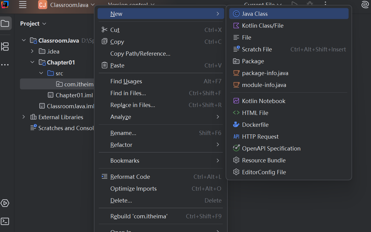
Task: Click the HTML File angle-brackets icon
Action: pyautogui.click(x=236, y=113)
